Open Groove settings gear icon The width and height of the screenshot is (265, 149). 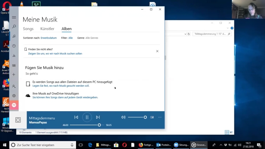click(14, 96)
